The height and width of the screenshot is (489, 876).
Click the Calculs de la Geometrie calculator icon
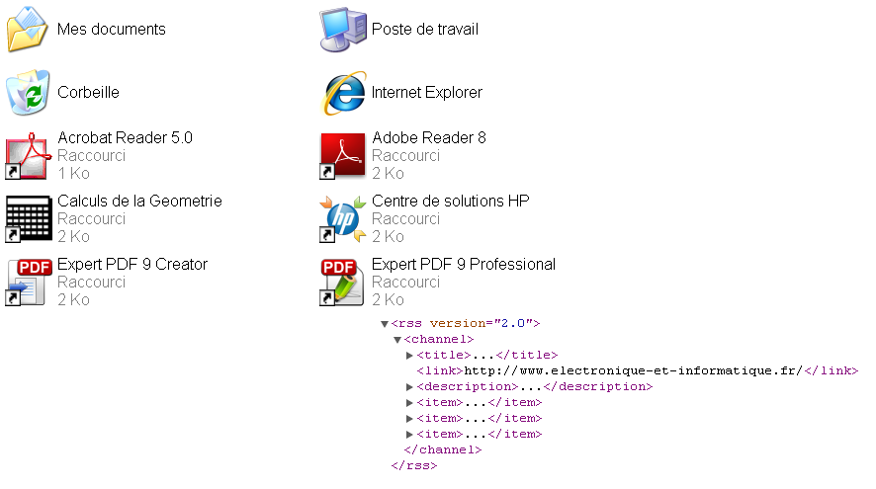point(28,219)
